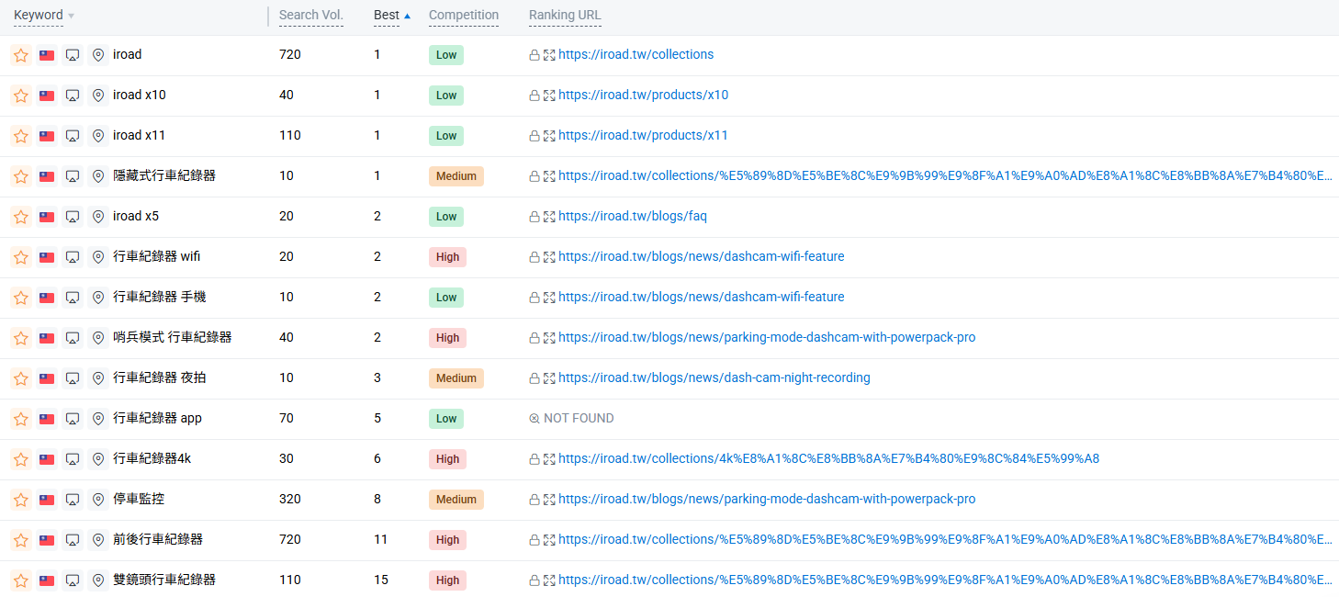The width and height of the screenshot is (1339, 597).
Task: Toggle sort arrow on Best column
Action: [407, 16]
